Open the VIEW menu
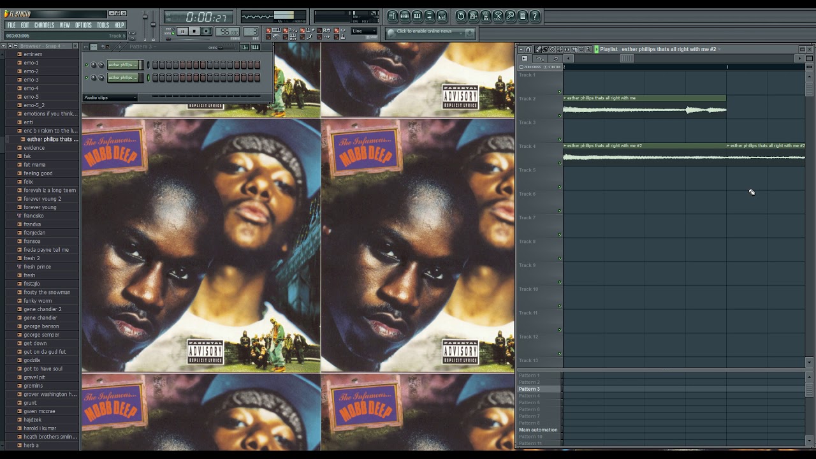 pos(64,25)
